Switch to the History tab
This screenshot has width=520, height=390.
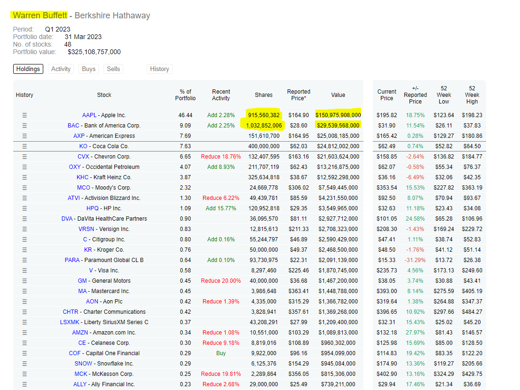[x=159, y=69]
